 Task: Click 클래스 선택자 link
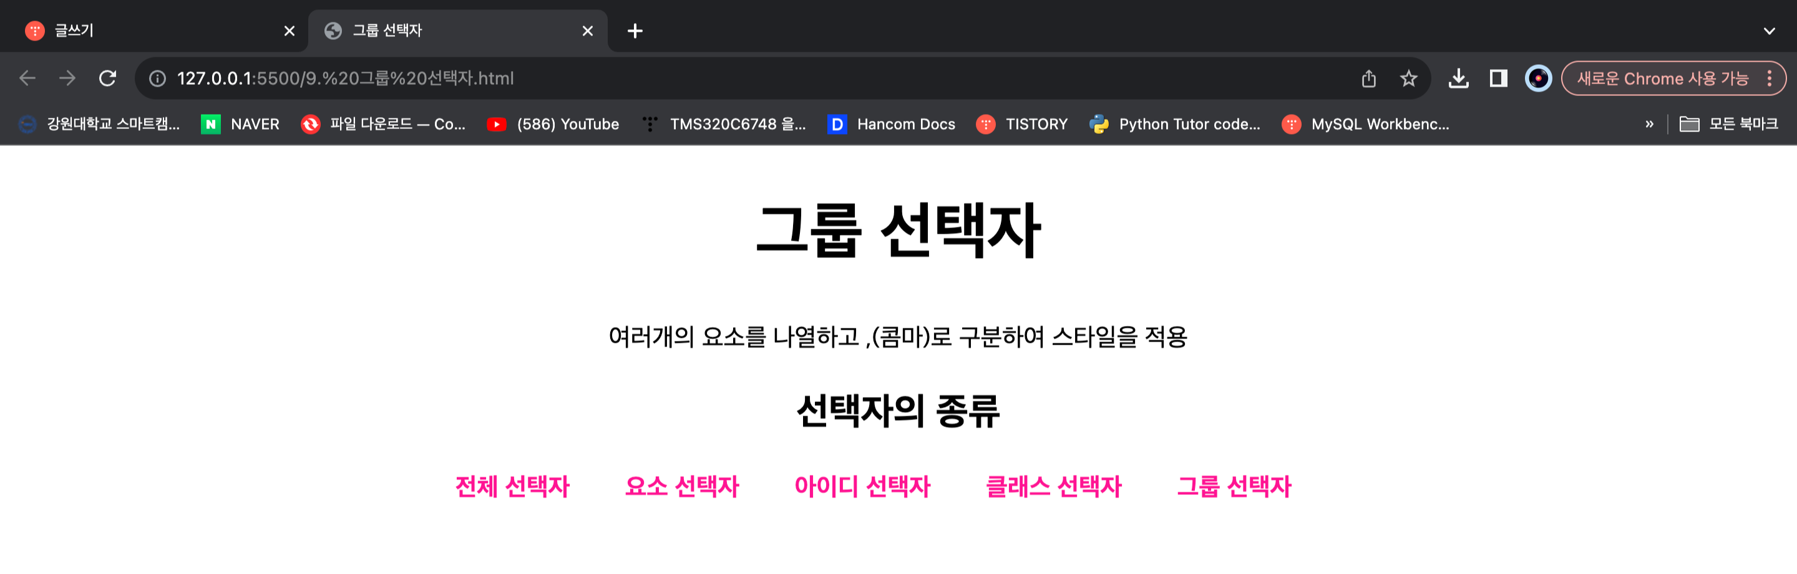tap(1053, 486)
